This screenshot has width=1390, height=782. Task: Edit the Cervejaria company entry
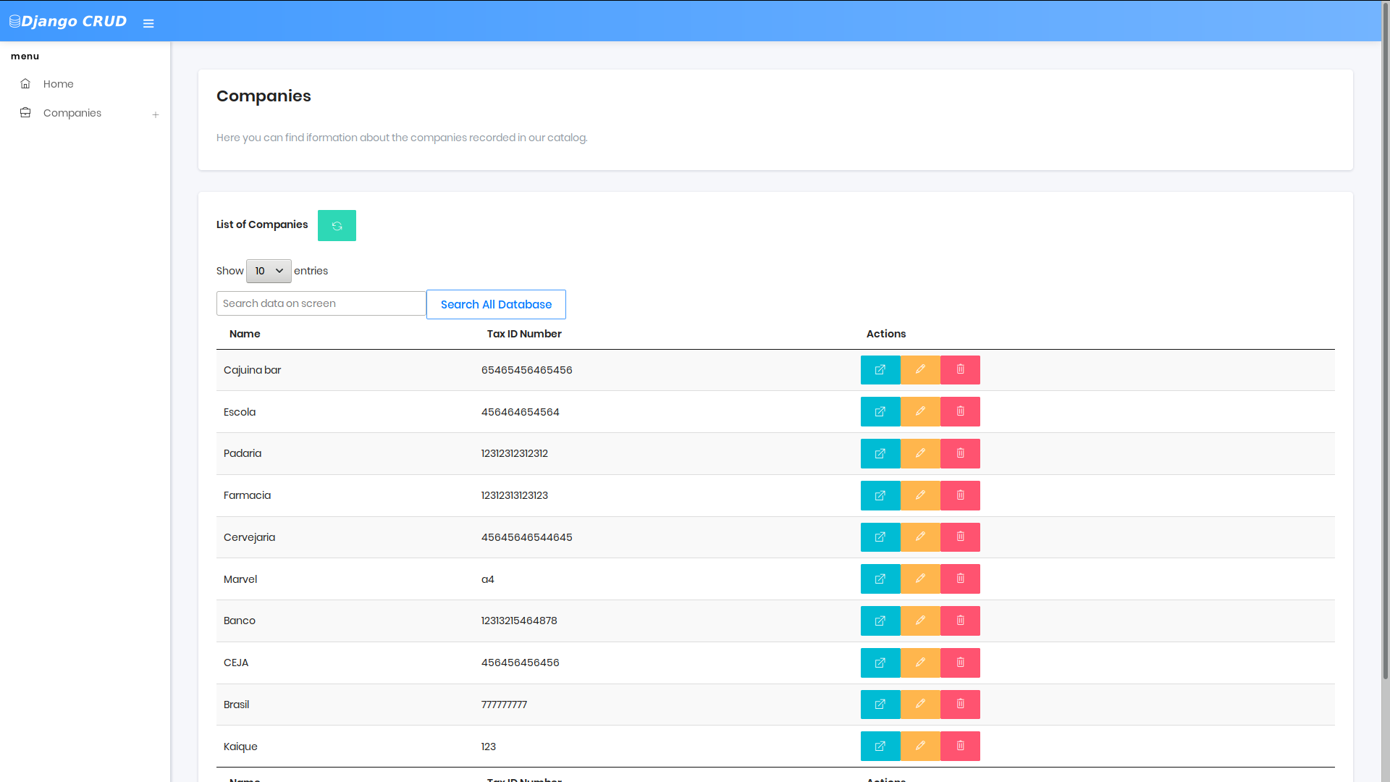pyautogui.click(x=920, y=537)
